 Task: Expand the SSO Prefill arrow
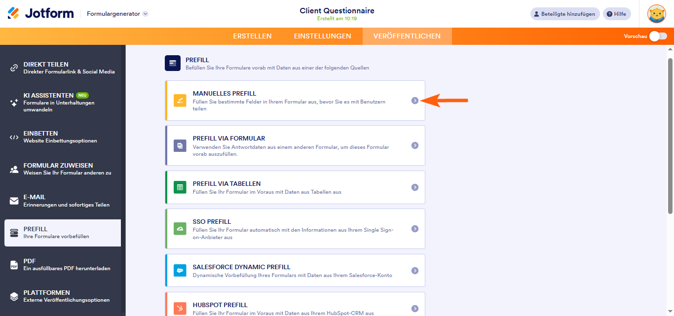(x=415, y=229)
